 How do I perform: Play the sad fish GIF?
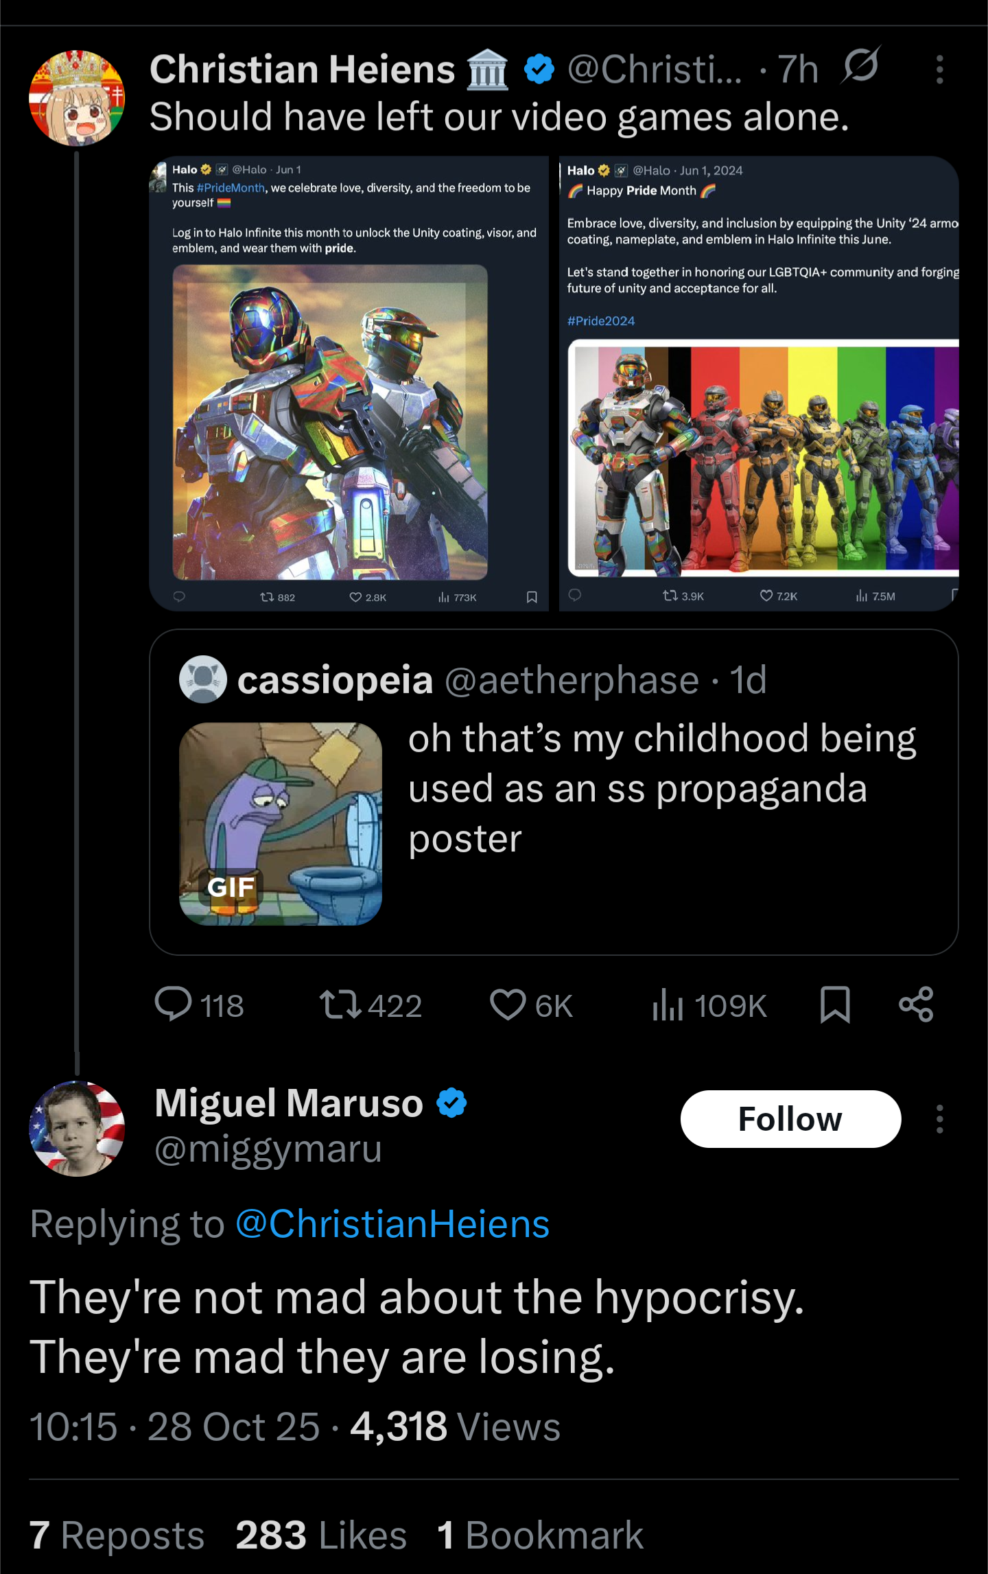[280, 823]
